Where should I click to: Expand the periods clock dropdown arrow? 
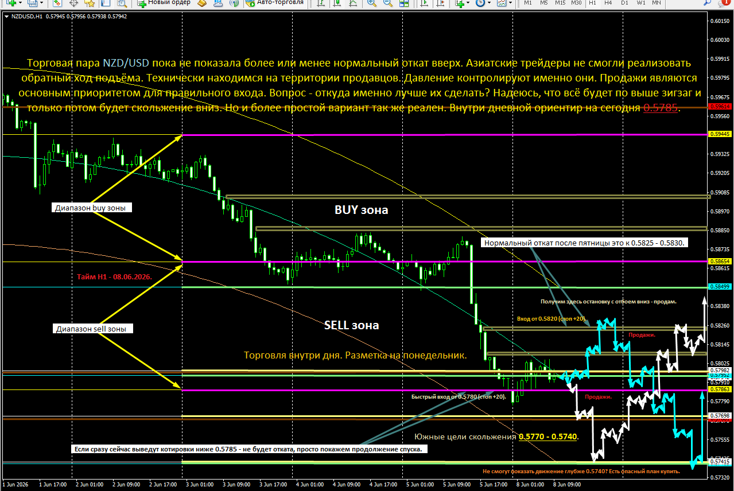(x=489, y=3)
